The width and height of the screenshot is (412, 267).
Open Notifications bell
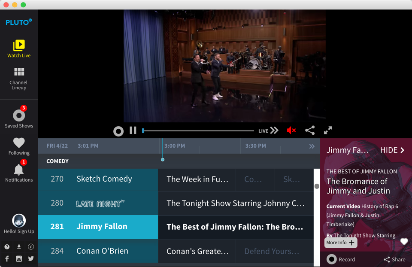(x=19, y=172)
